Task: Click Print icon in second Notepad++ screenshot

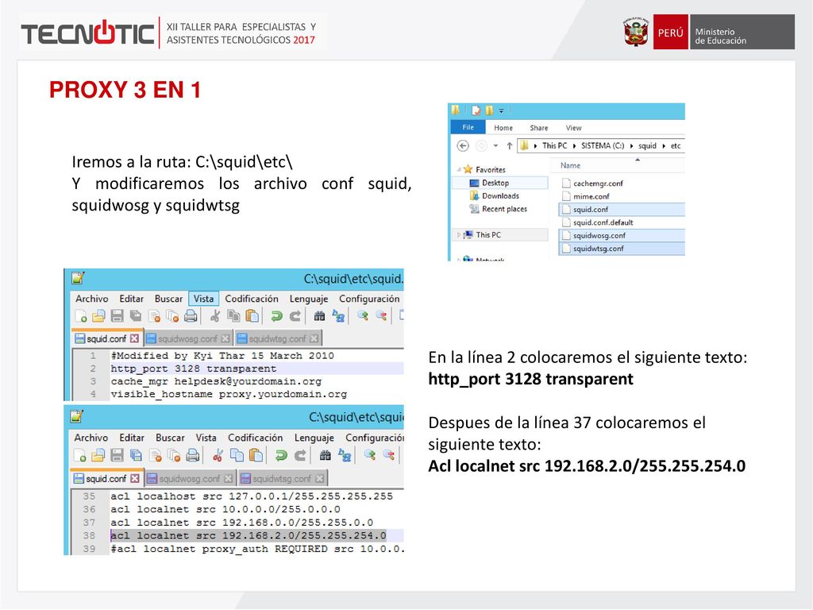Action: 192,455
